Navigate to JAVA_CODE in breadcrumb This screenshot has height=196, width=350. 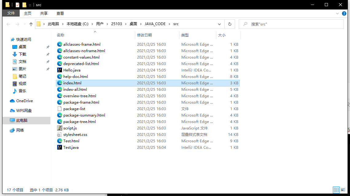coord(155,24)
